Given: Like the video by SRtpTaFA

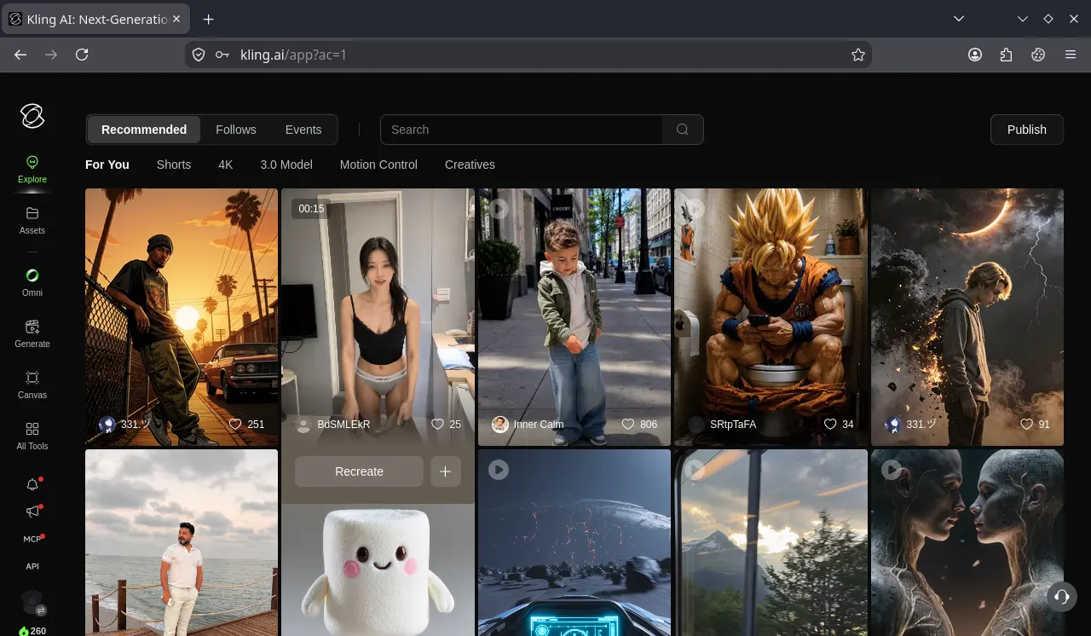Looking at the screenshot, I should [830, 424].
